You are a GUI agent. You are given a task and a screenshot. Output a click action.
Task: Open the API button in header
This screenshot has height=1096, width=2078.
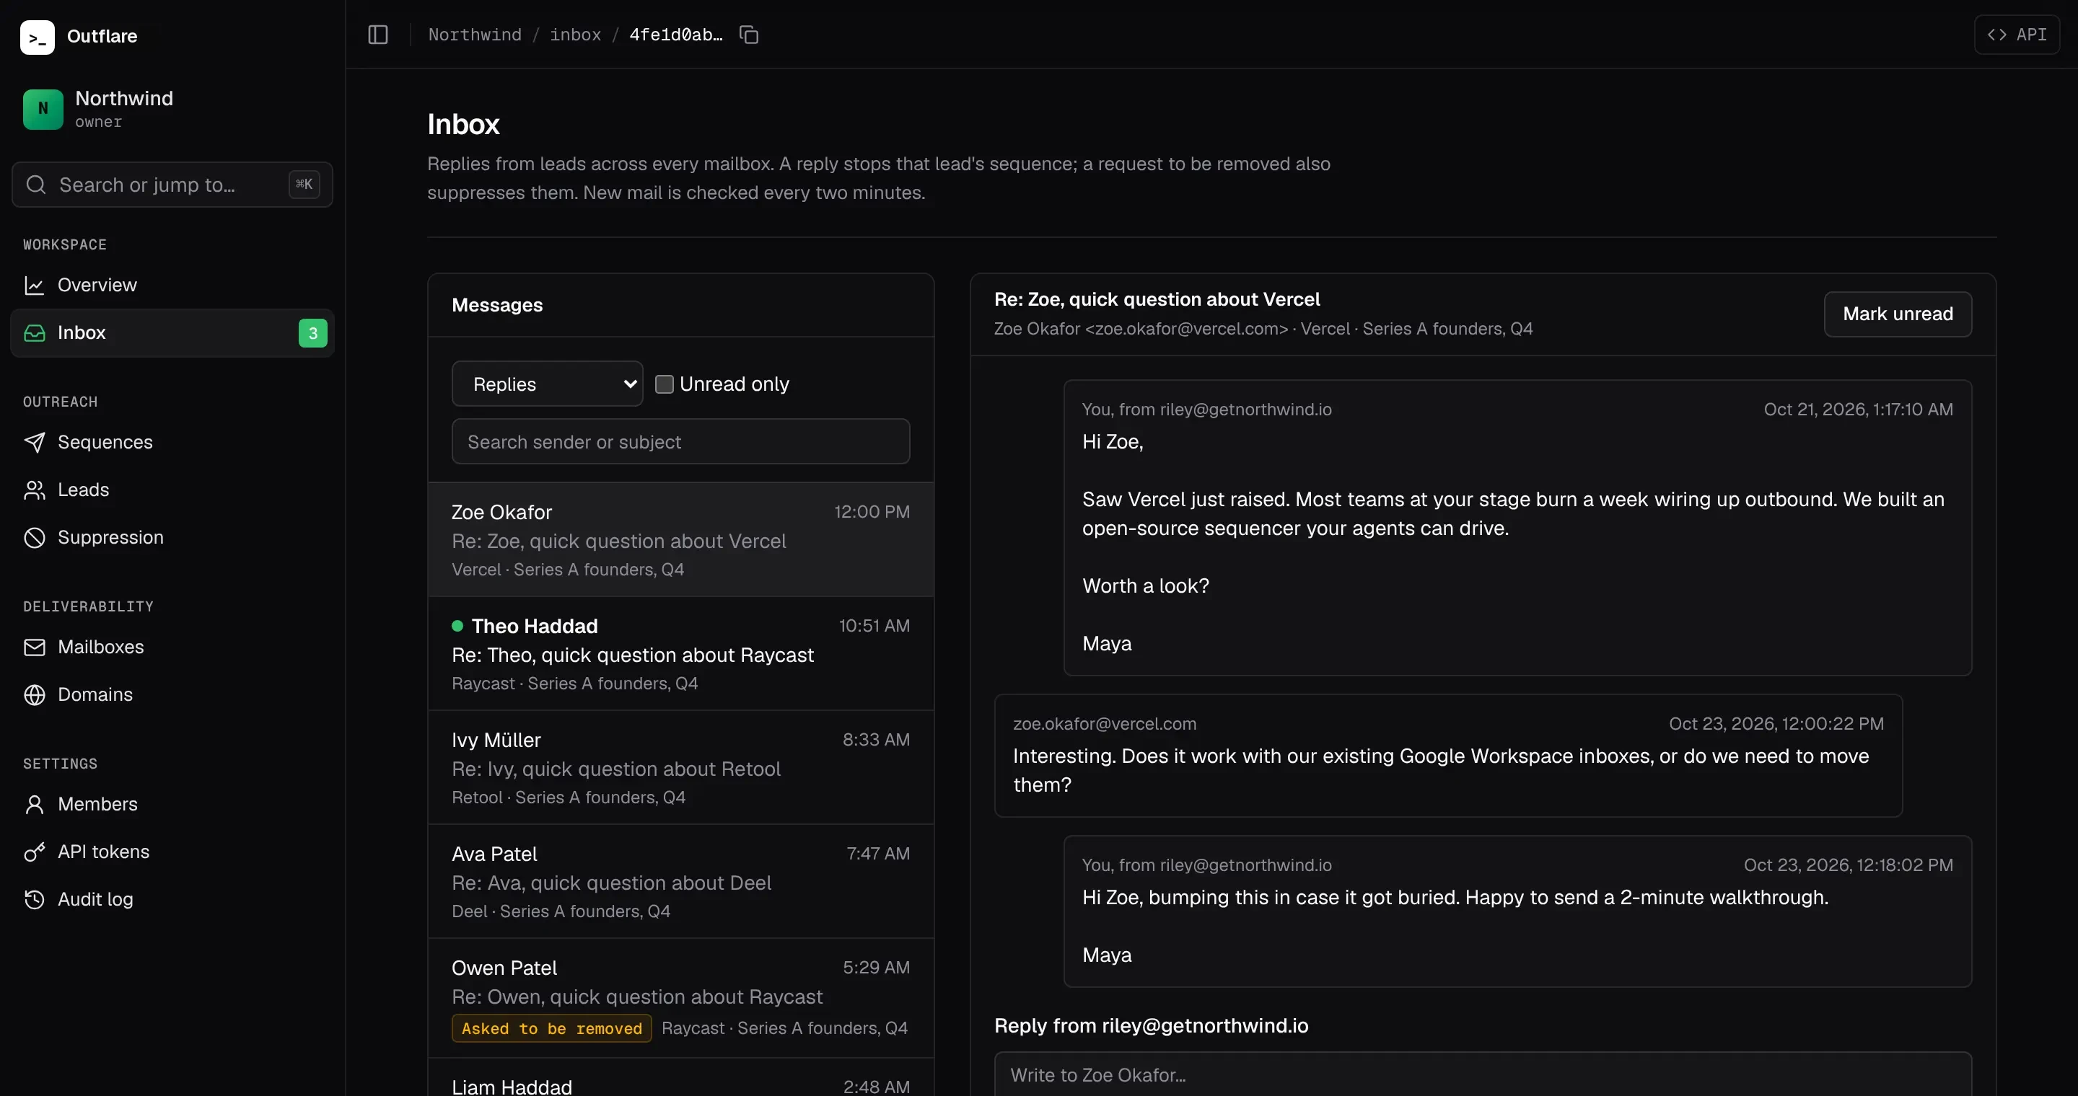[2017, 35]
